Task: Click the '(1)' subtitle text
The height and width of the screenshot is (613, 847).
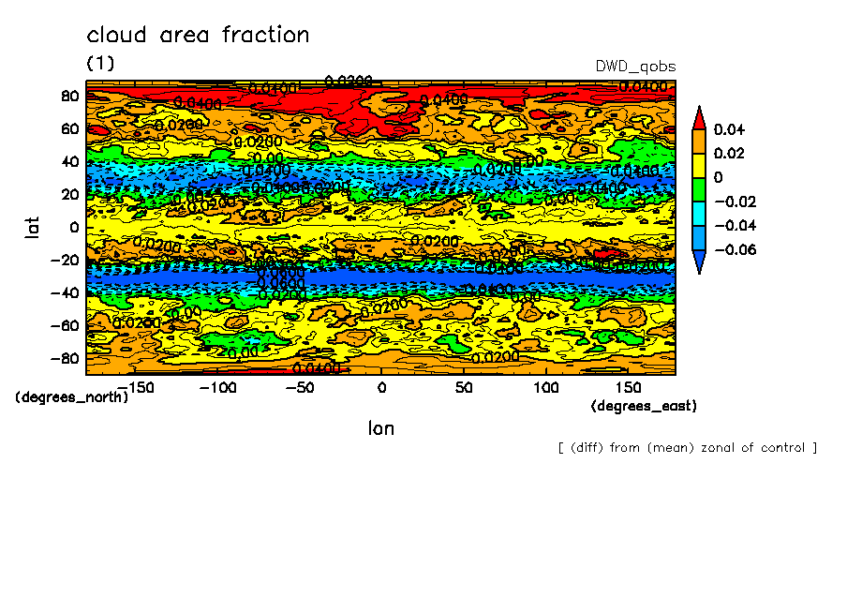Action: click(x=100, y=63)
